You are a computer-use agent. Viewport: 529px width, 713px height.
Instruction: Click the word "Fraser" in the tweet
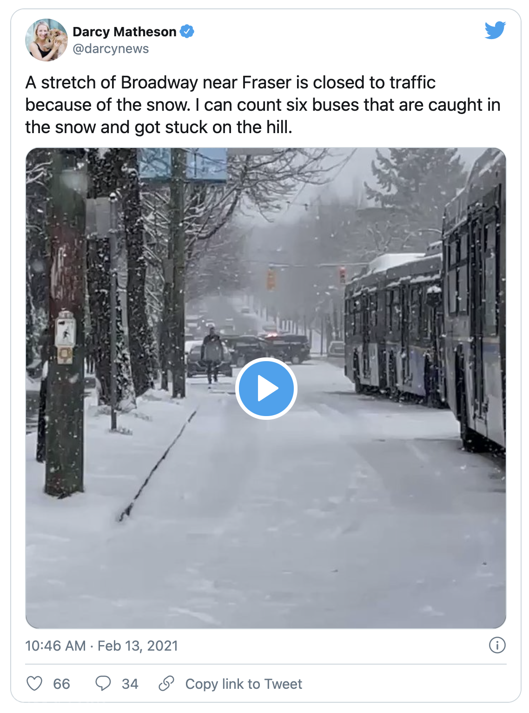[267, 83]
